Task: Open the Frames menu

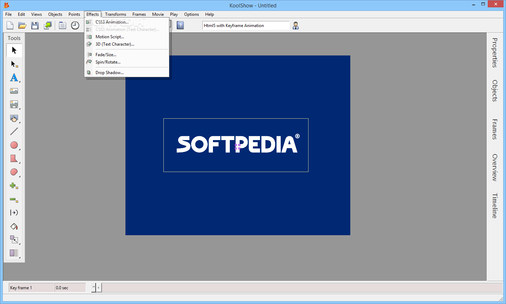Action: pos(139,14)
